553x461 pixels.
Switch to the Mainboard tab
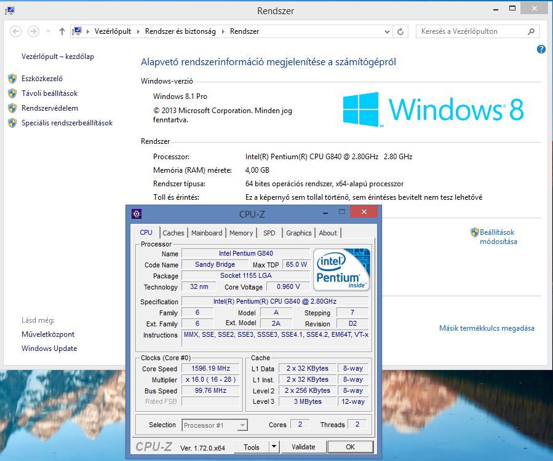(207, 233)
